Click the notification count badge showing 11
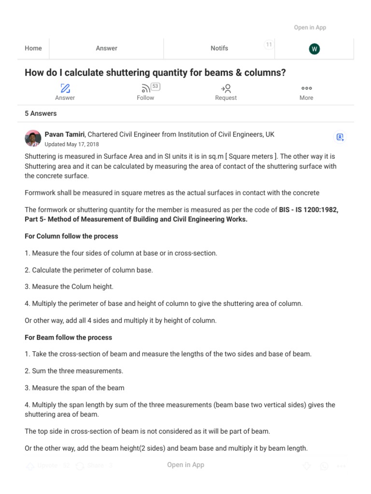 (269, 44)
